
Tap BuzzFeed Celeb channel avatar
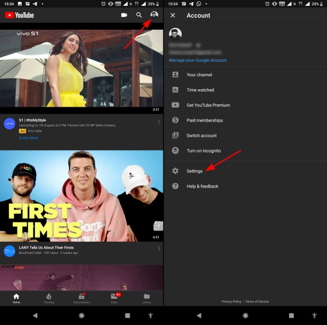pyautogui.click(x=9, y=251)
